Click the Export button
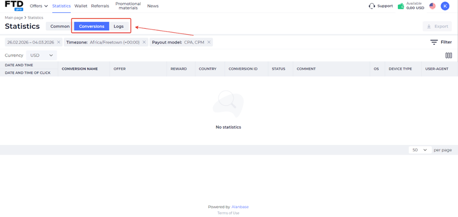The image size is (458, 217). (x=437, y=26)
